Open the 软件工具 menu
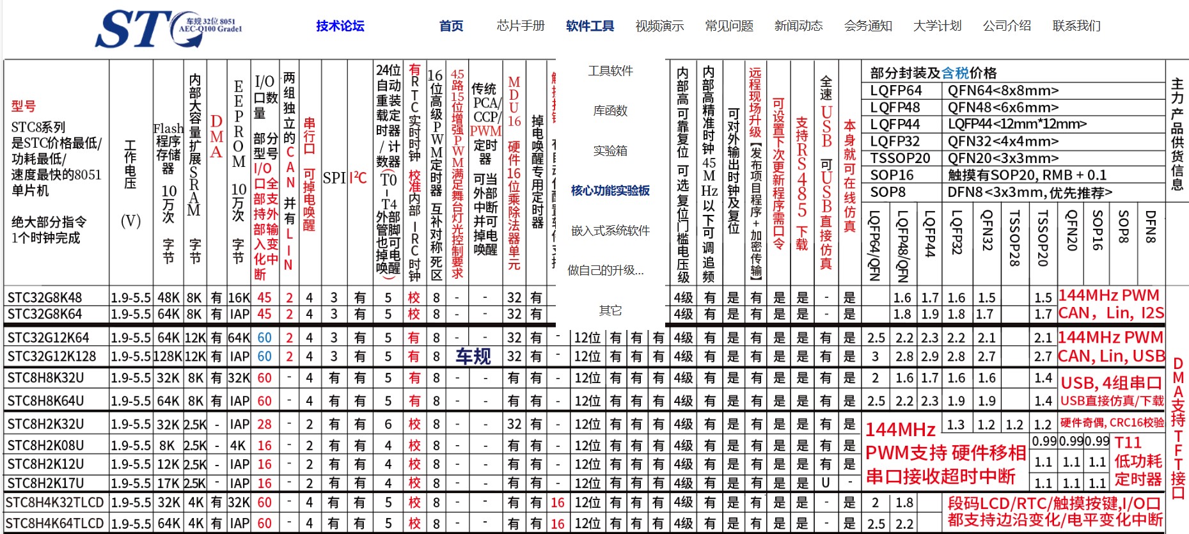The height and width of the screenshot is (534, 1189). [x=590, y=26]
